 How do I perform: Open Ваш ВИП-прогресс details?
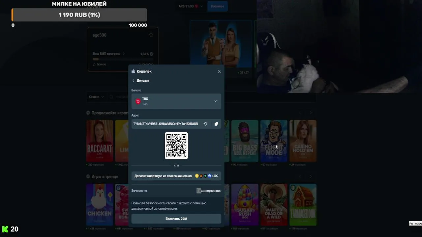click(x=108, y=54)
